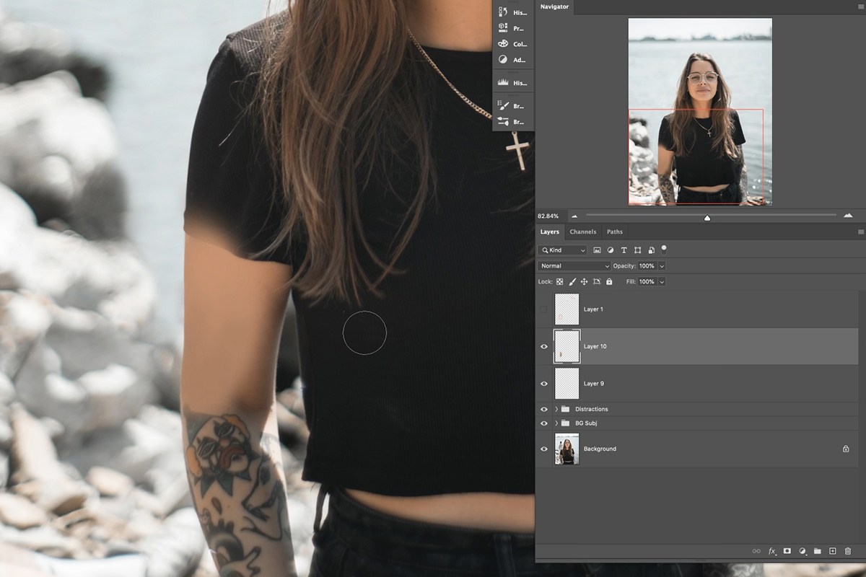The image size is (866, 577).
Task: Open the collapsed Properties panel icon
Action: (x=503, y=28)
